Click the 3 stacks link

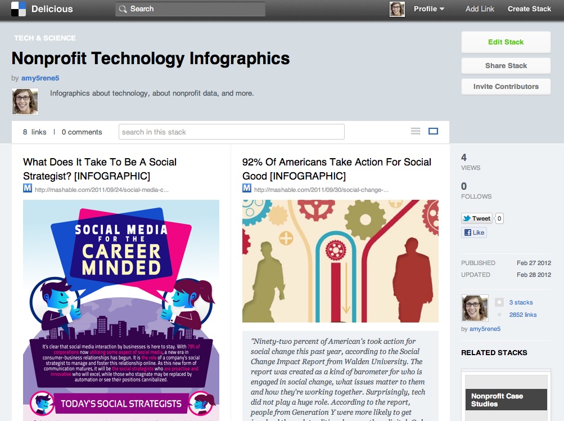coord(521,302)
